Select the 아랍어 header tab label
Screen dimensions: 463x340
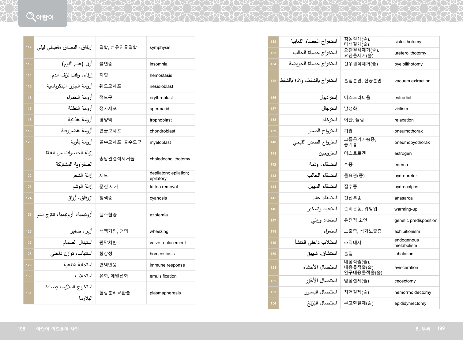(45, 17)
